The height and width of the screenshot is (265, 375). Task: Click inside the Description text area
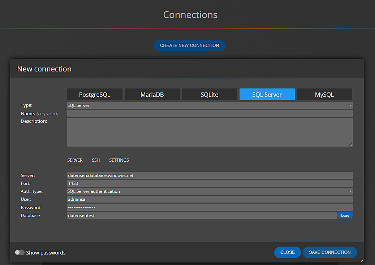pyautogui.click(x=210, y=132)
